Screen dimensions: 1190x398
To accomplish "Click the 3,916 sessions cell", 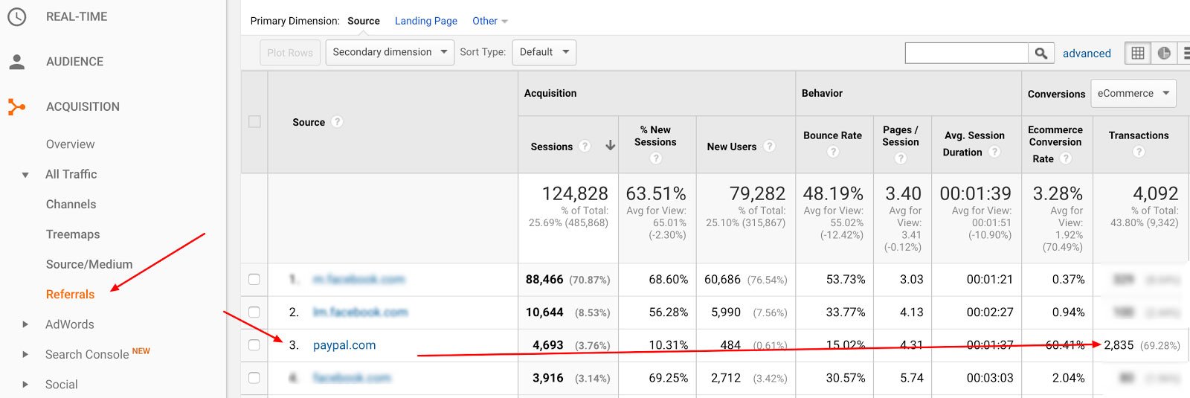I will [548, 378].
